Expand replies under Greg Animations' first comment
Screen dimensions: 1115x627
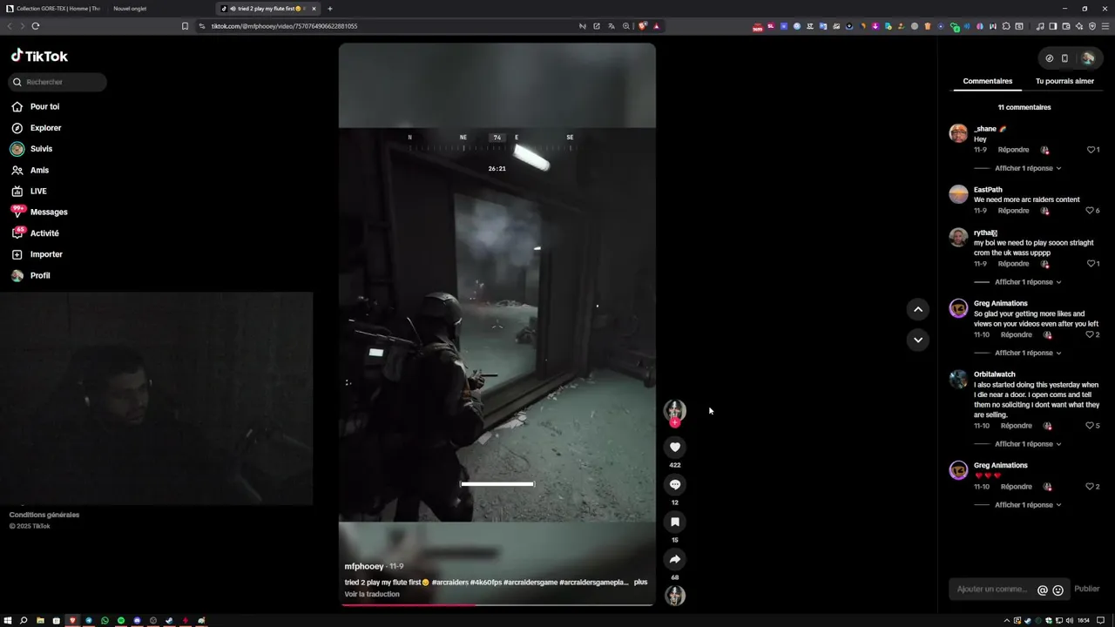pos(1028,353)
